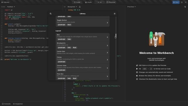This screenshot has width=188, height=106.
Task: Click import workbench code line
Action: click(12, 19)
